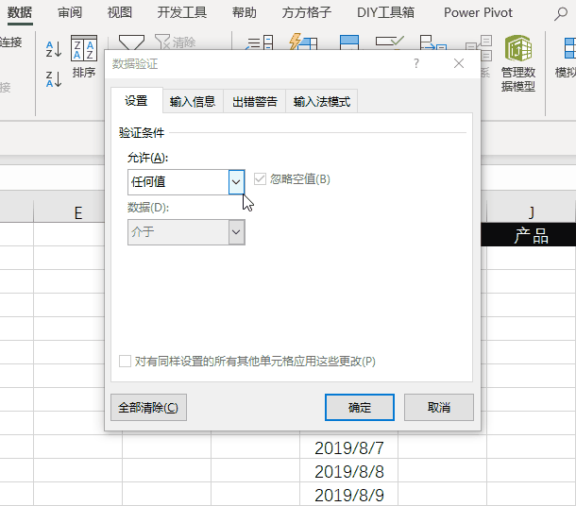This screenshot has height=506, width=576.
Task: Confirm with the 确定 button
Action: click(360, 408)
